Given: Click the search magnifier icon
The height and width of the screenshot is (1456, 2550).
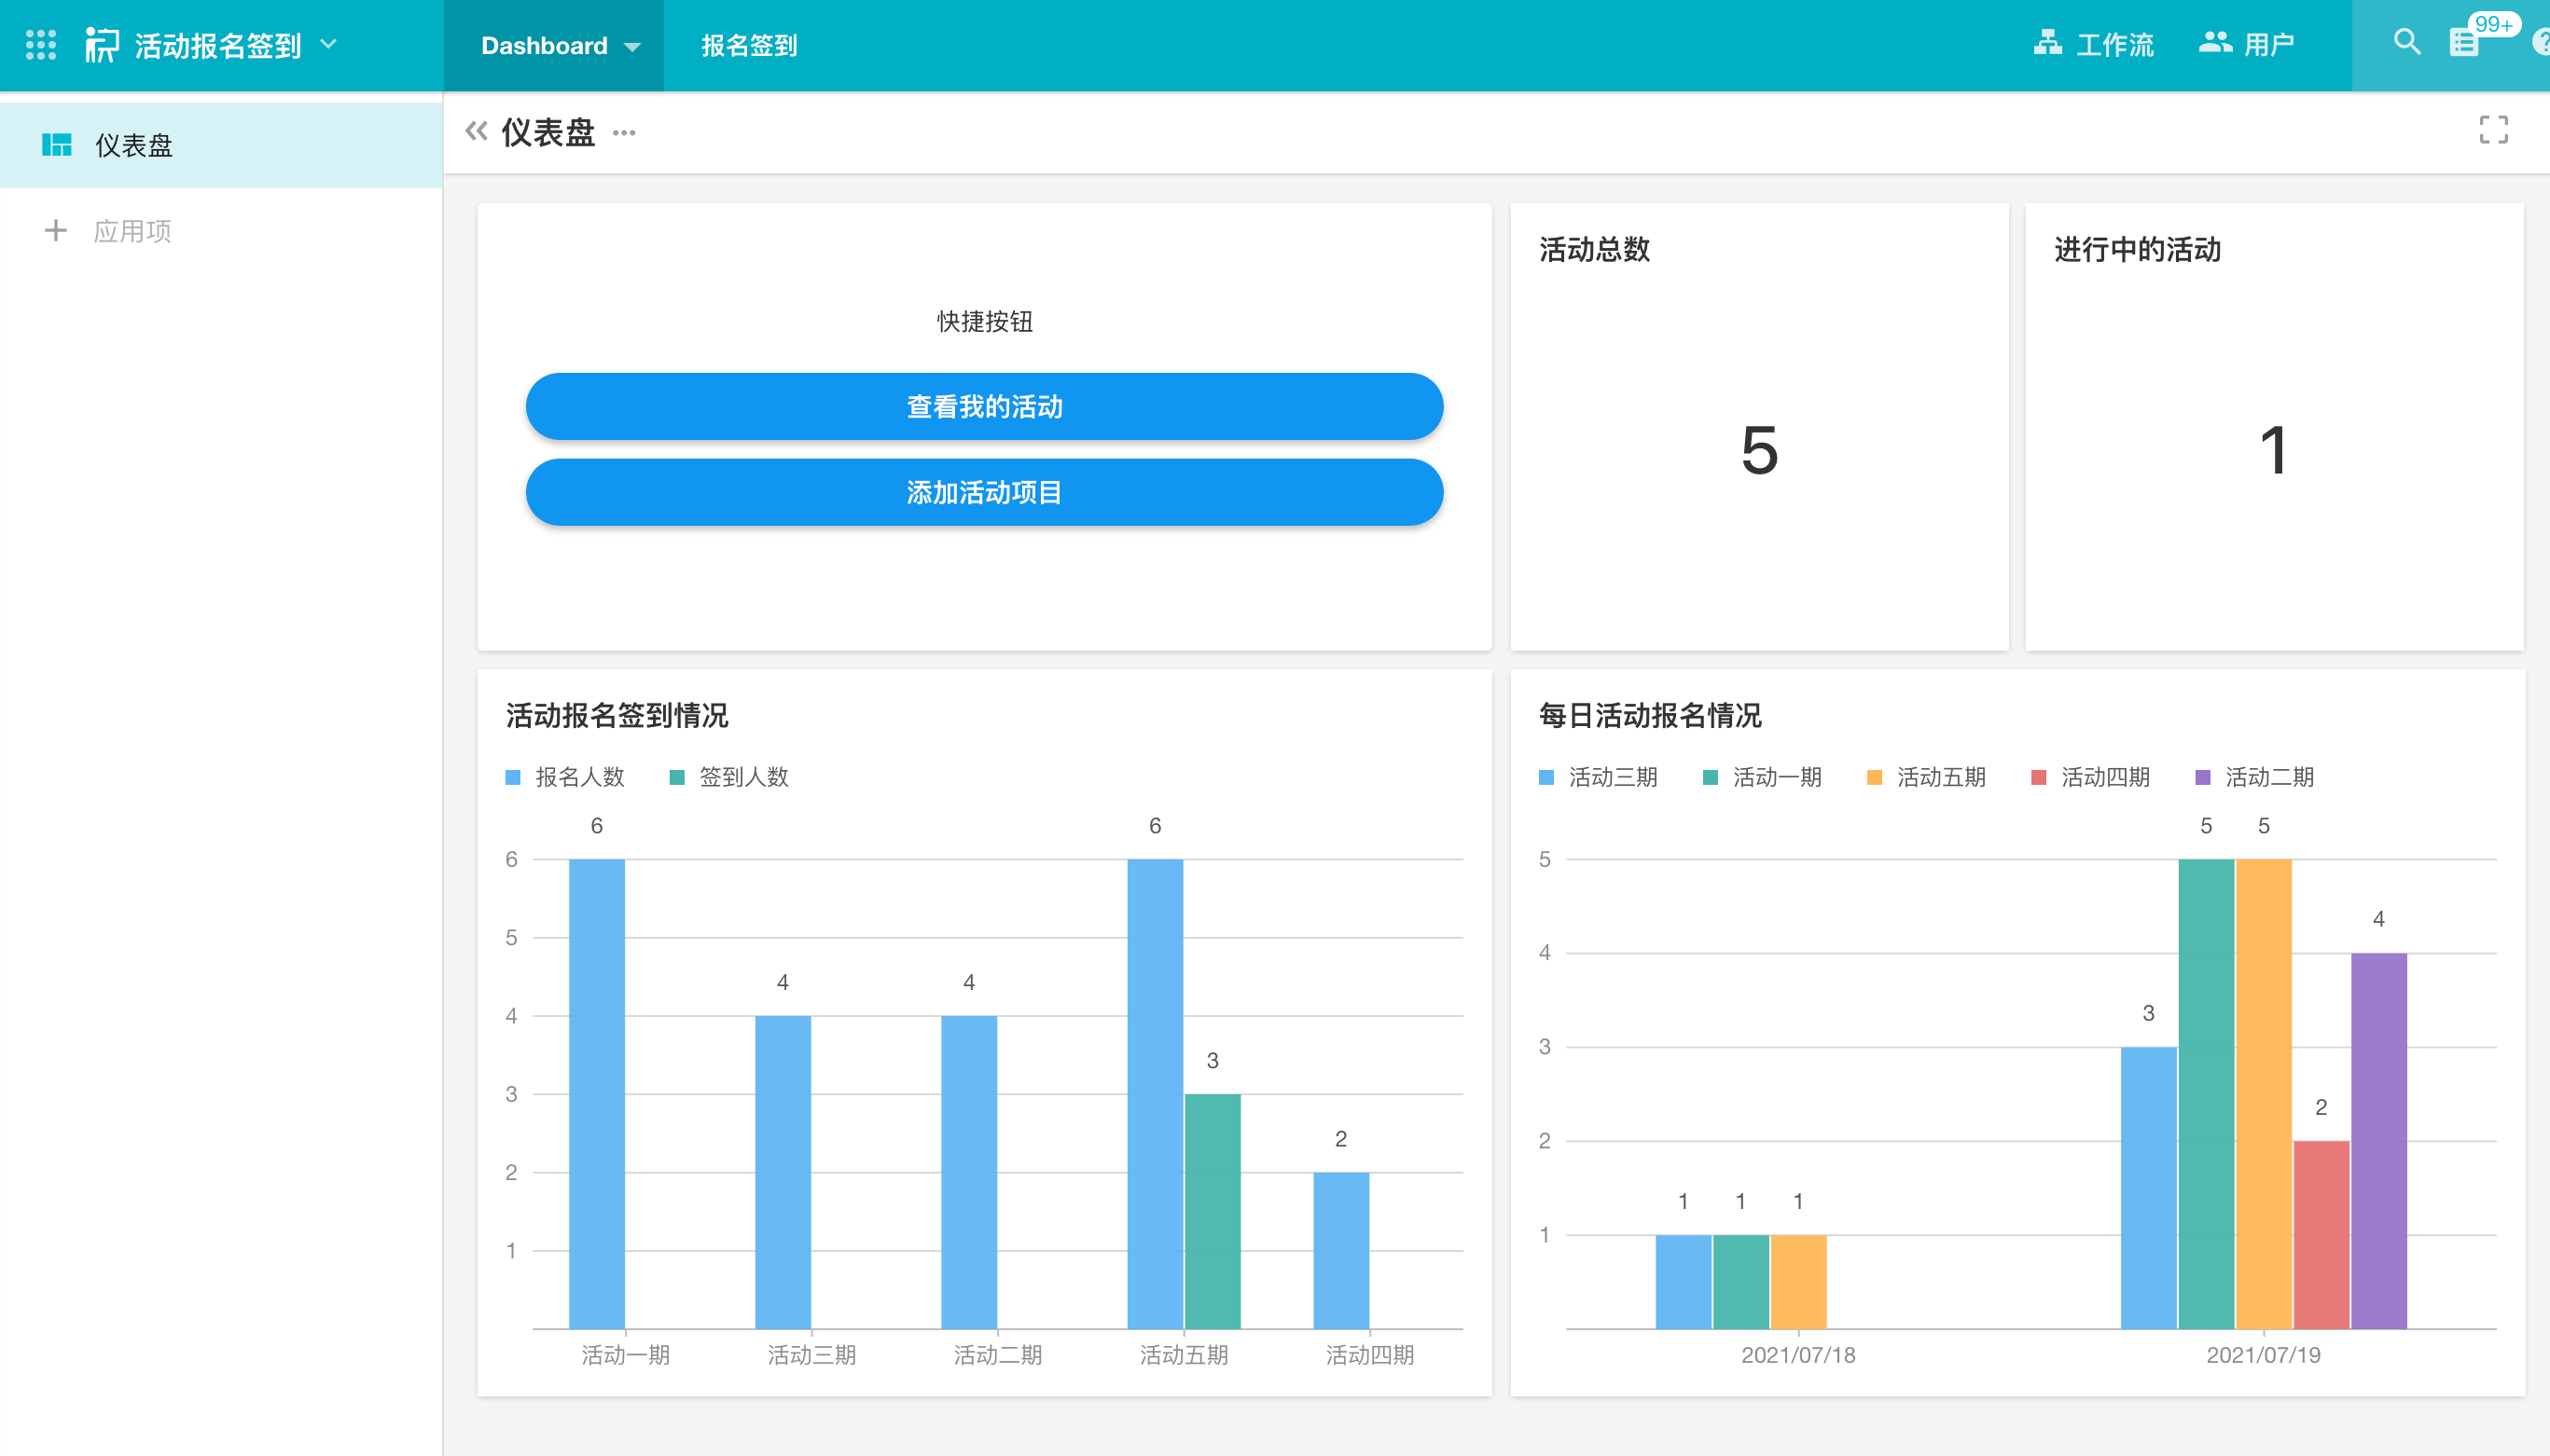Looking at the screenshot, I should click(2406, 43).
